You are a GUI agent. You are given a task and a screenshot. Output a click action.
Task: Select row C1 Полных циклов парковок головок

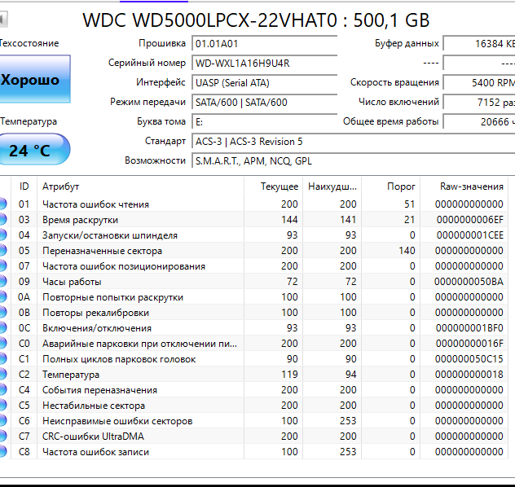click(x=253, y=358)
